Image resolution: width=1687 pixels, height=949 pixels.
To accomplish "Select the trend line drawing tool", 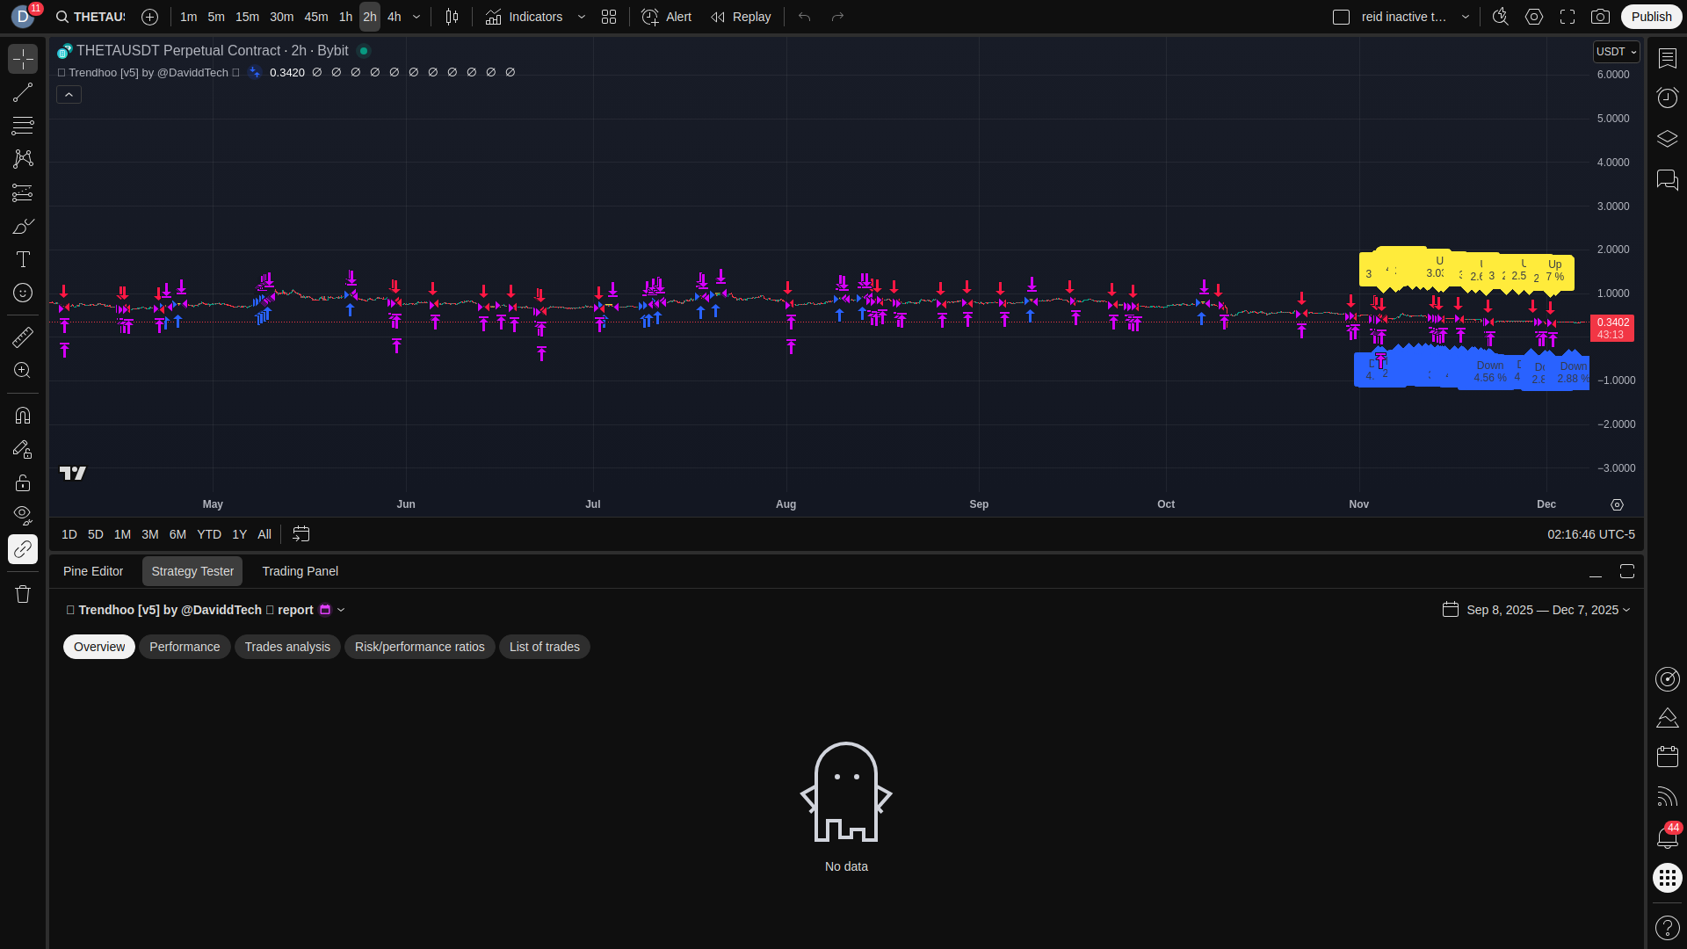I will pos(23,92).
